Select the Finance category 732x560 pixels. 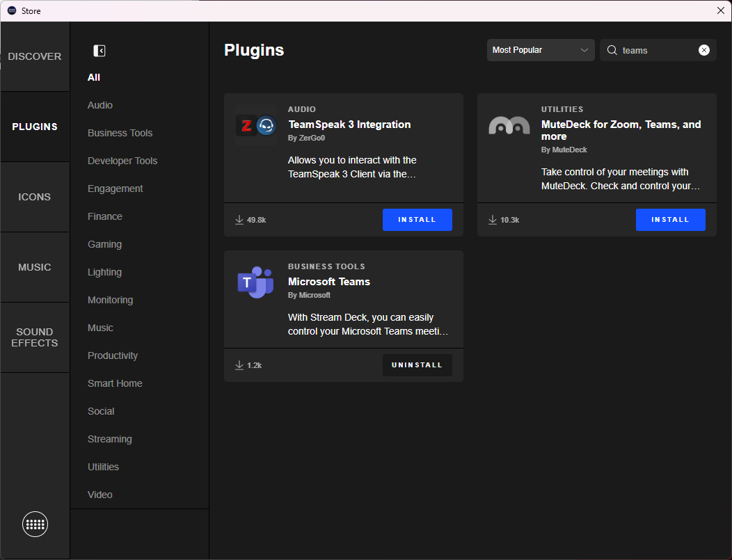105,216
